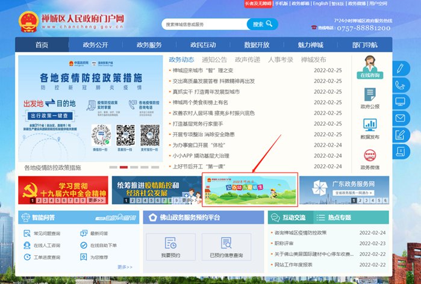
Task: Click 长者及无障碍 red button
Action: tap(258, 4)
